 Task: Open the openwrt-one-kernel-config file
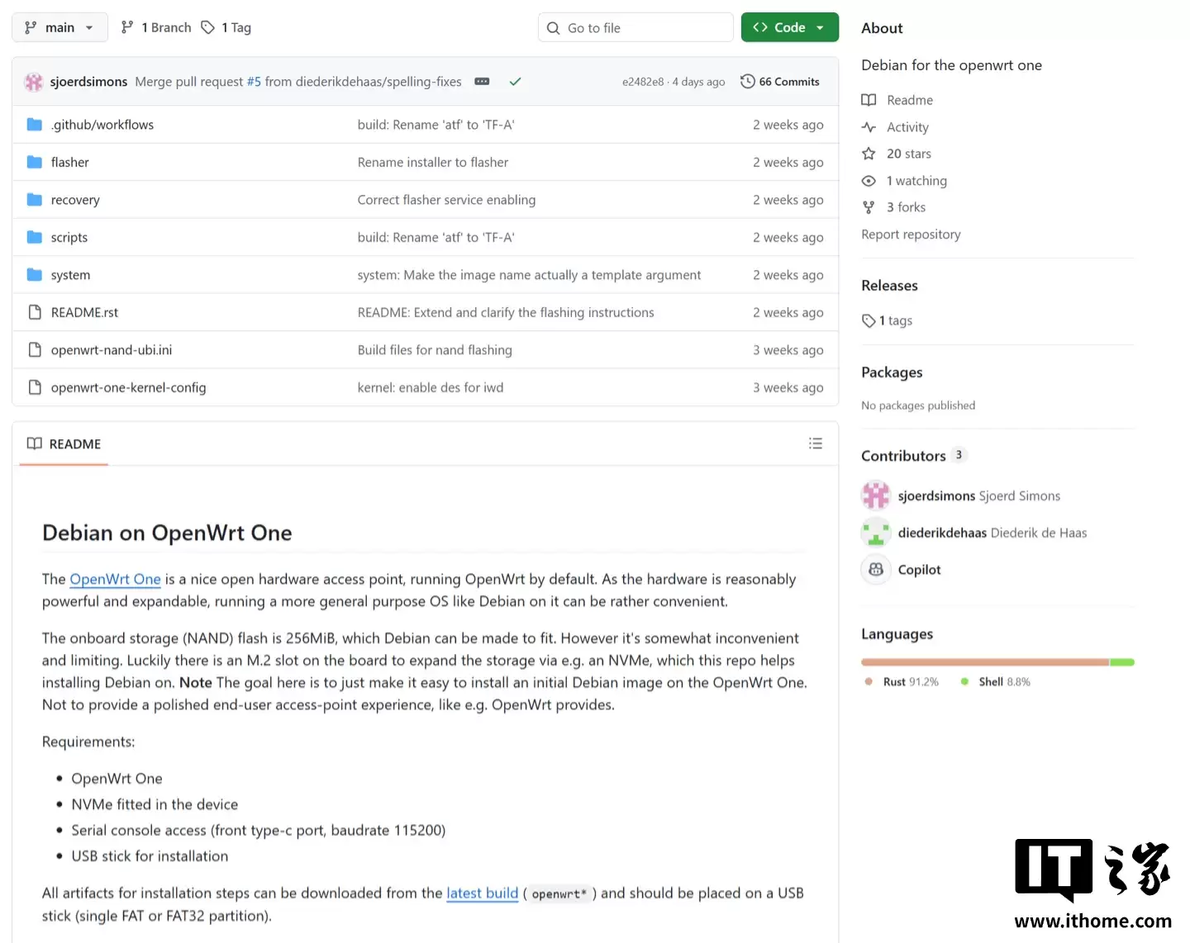(x=128, y=387)
